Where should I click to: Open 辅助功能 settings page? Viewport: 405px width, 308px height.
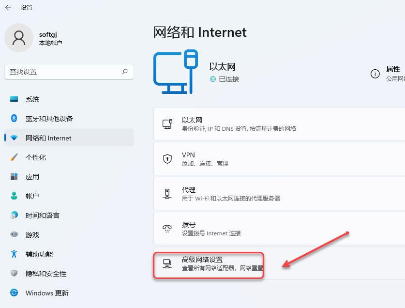click(x=69, y=254)
